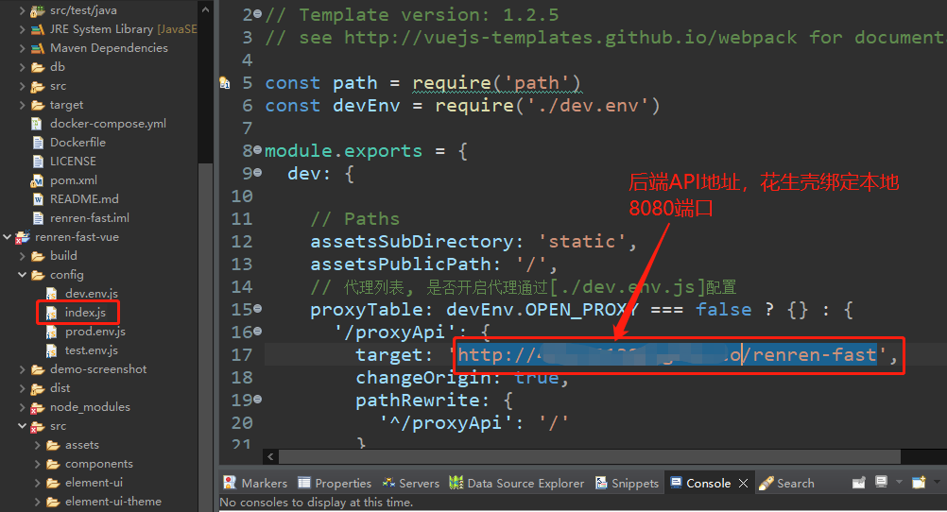This screenshot has height=512, width=947.
Task: Switch to the Properties tab
Action: click(x=335, y=483)
